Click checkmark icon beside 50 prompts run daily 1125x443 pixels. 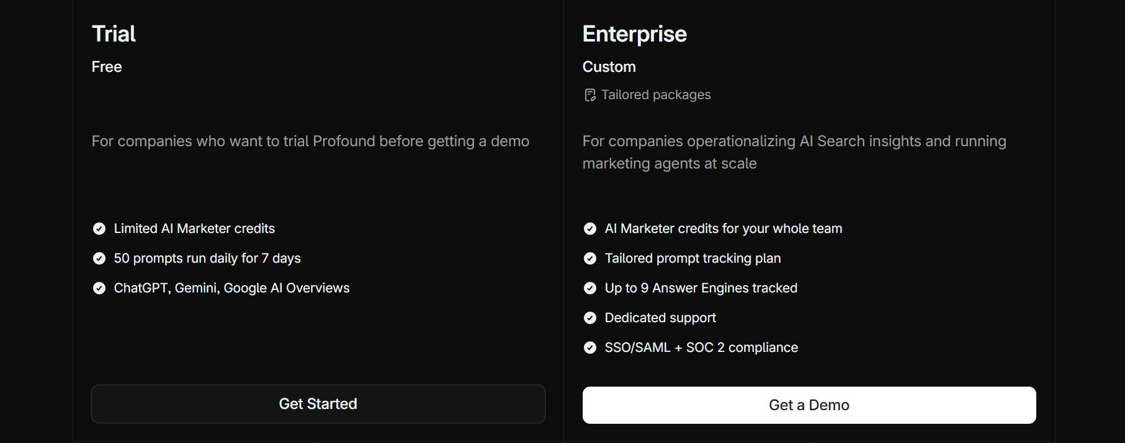pos(99,258)
